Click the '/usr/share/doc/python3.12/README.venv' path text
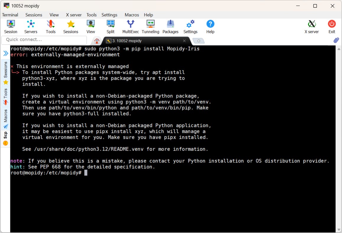Viewport: 342px width, 233px height. pos(89,149)
